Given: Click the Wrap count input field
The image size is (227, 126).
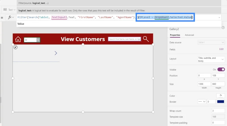Looking at the screenshot, I should tap(218, 111).
